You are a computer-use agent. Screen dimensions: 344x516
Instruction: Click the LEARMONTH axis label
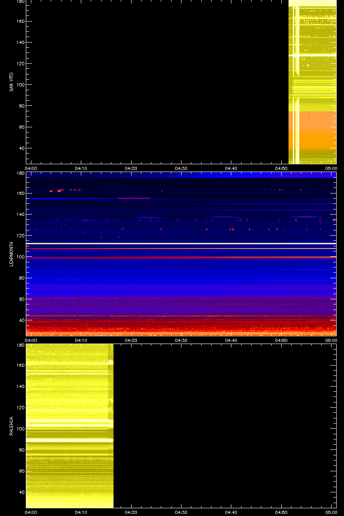12,254
